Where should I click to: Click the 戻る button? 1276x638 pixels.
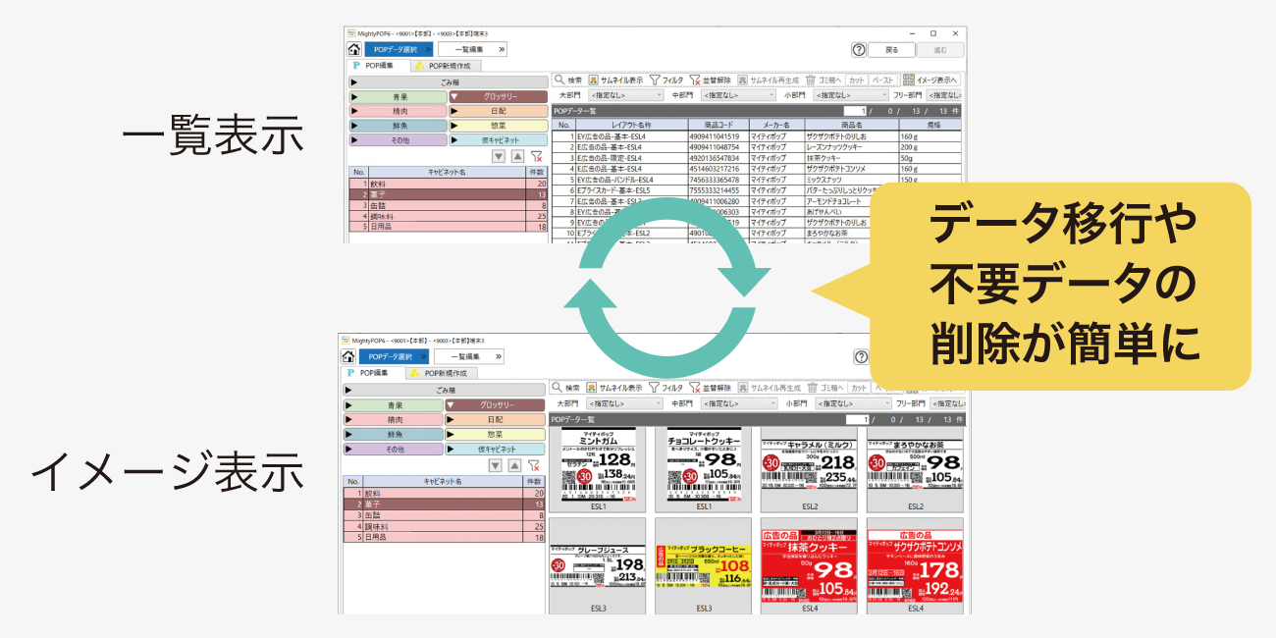(891, 49)
